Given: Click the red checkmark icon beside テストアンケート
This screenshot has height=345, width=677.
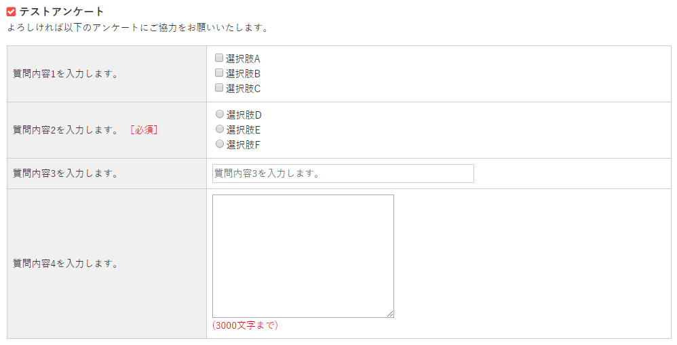Looking at the screenshot, I should (x=11, y=12).
